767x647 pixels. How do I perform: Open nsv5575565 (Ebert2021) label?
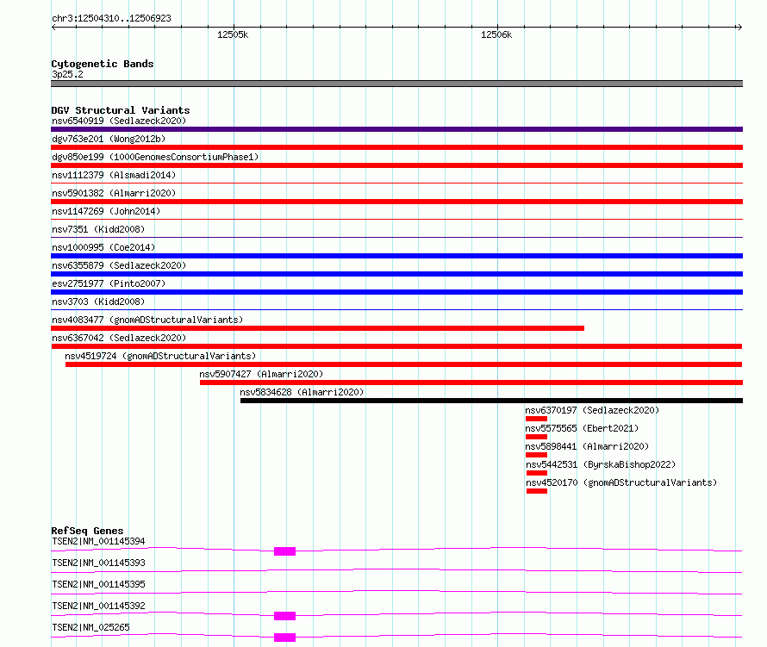click(582, 428)
